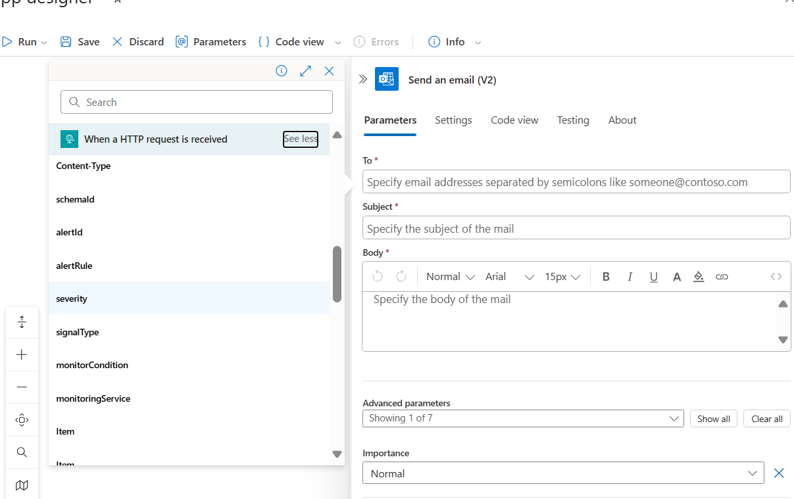Click the Redo icon in Body editor

[x=401, y=276]
